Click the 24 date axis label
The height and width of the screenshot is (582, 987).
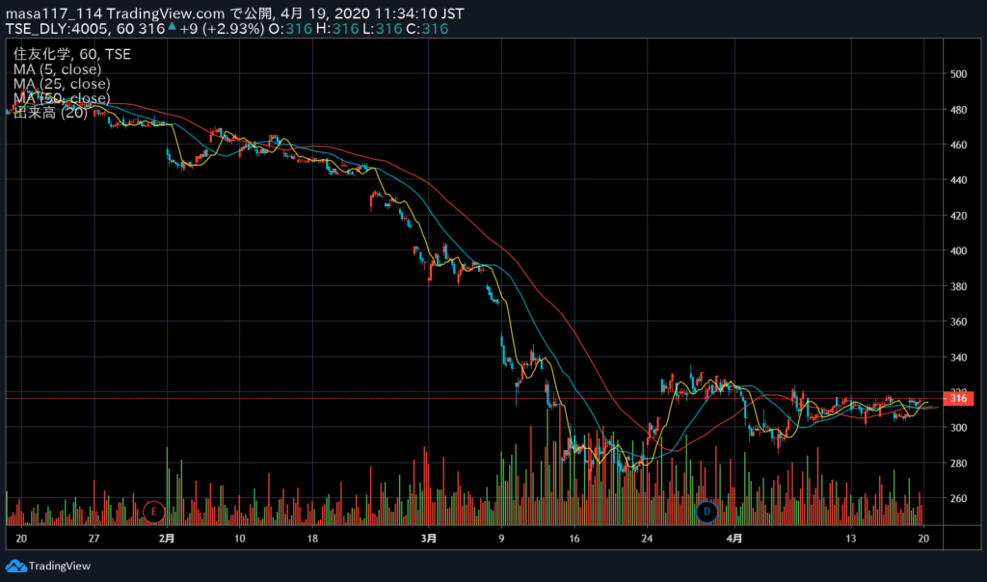click(x=647, y=539)
